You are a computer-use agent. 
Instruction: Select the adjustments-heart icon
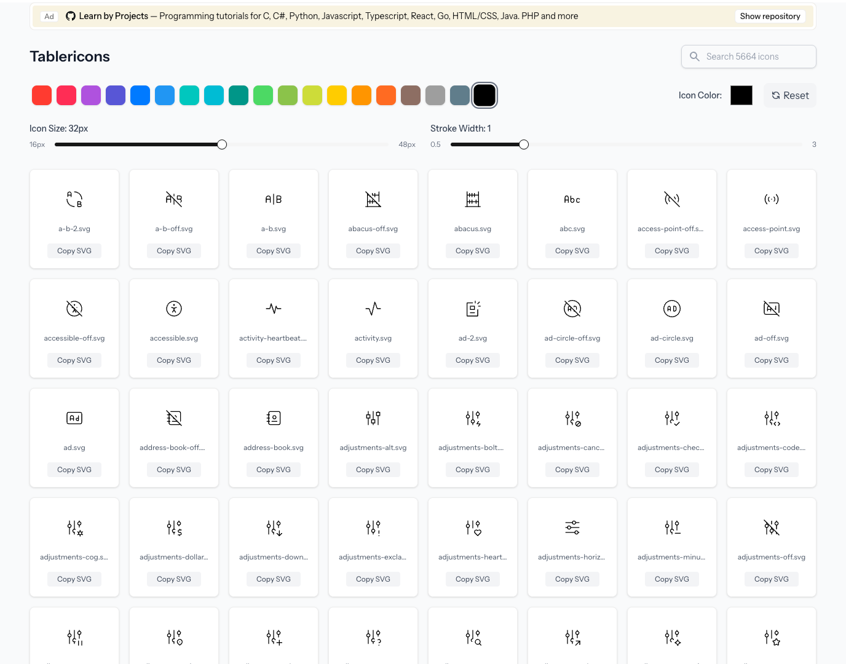(472, 527)
